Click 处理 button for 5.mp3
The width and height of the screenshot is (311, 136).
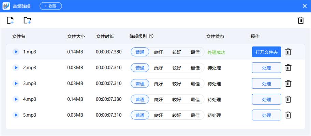coord(266,115)
